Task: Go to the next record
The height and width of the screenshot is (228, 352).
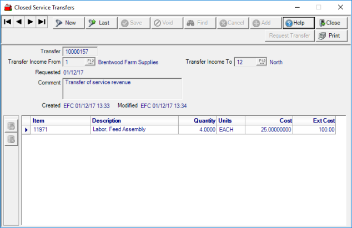Action: (x=30, y=23)
